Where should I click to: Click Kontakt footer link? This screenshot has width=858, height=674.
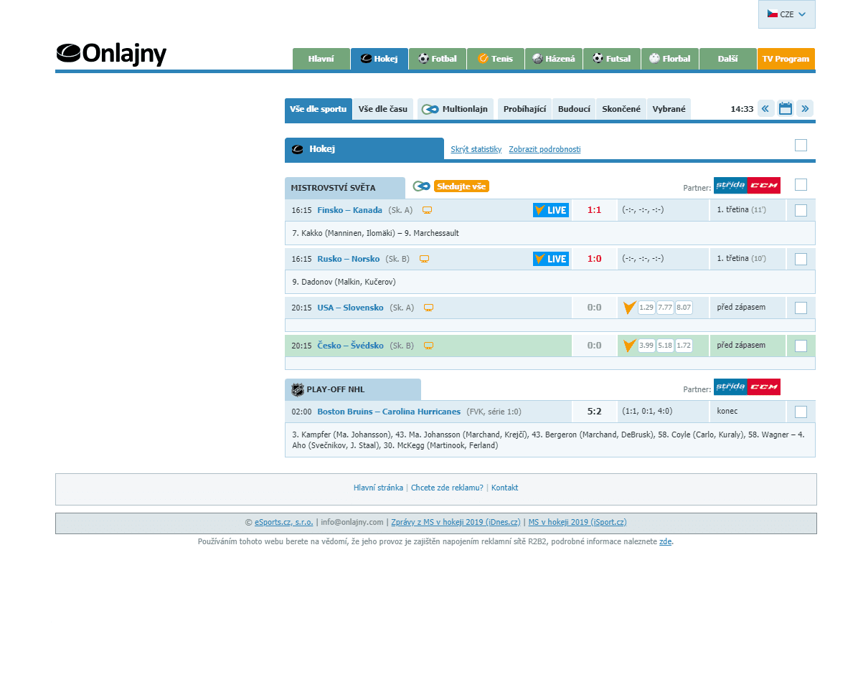point(504,488)
